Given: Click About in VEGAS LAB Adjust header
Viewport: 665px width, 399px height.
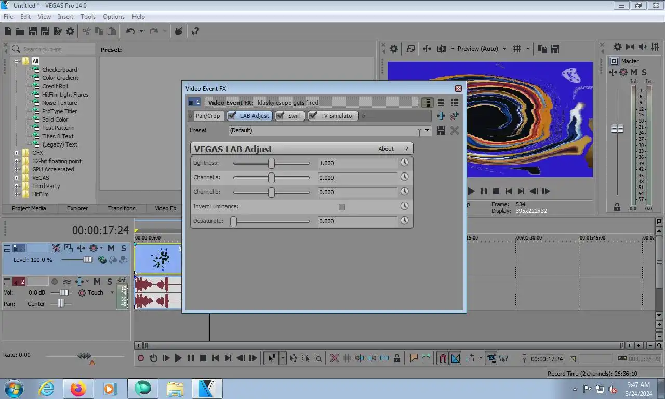Looking at the screenshot, I should click(386, 149).
